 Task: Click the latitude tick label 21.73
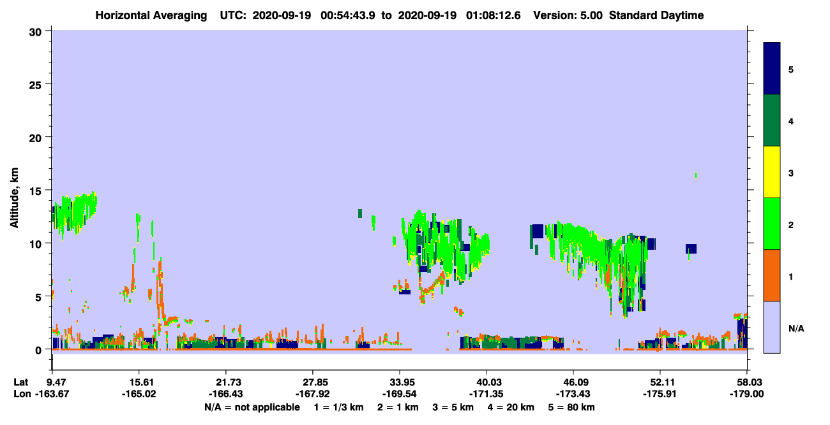tap(225, 382)
